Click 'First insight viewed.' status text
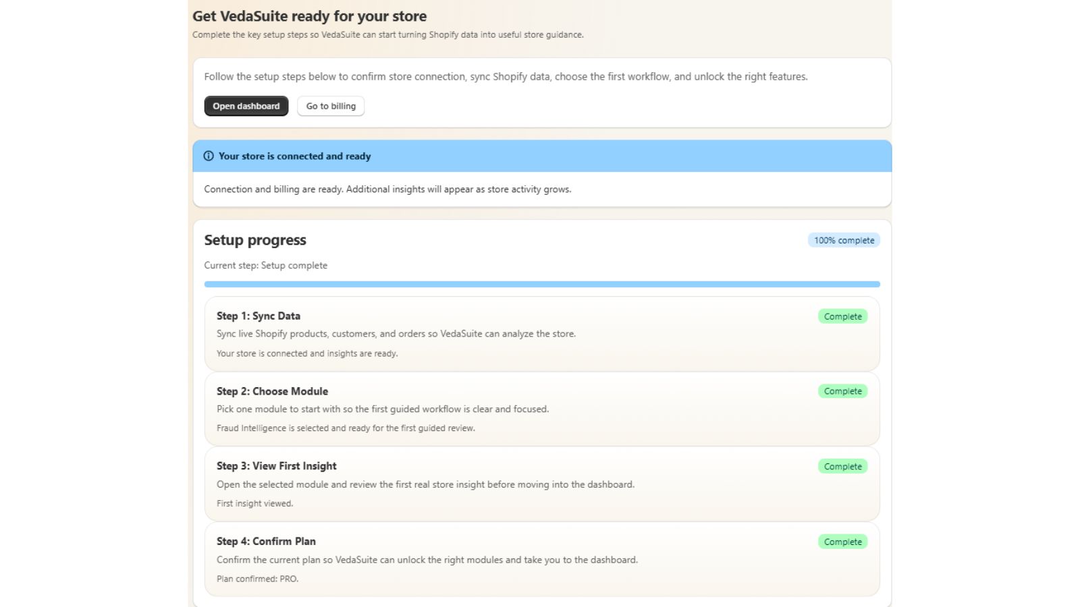1080x607 pixels. pos(255,503)
